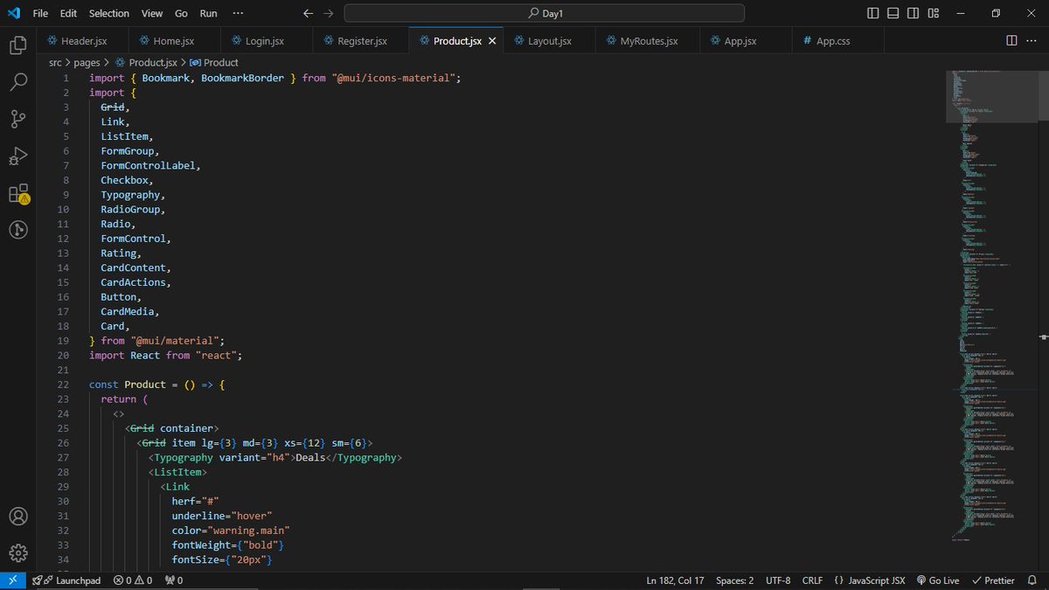The width and height of the screenshot is (1049, 590).
Task: Toggle the secondary side bar layout icon
Action: pyautogui.click(x=913, y=13)
